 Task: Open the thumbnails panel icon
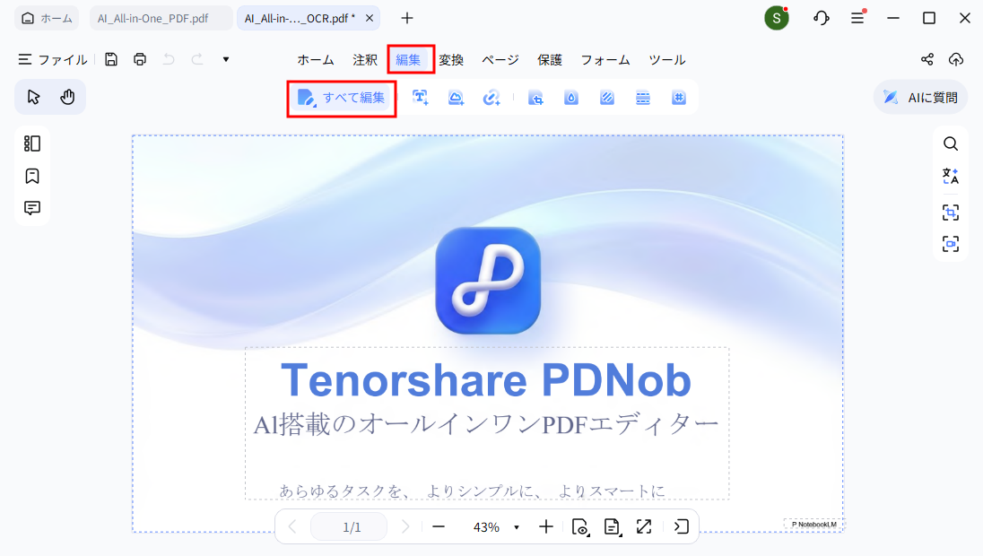point(32,143)
